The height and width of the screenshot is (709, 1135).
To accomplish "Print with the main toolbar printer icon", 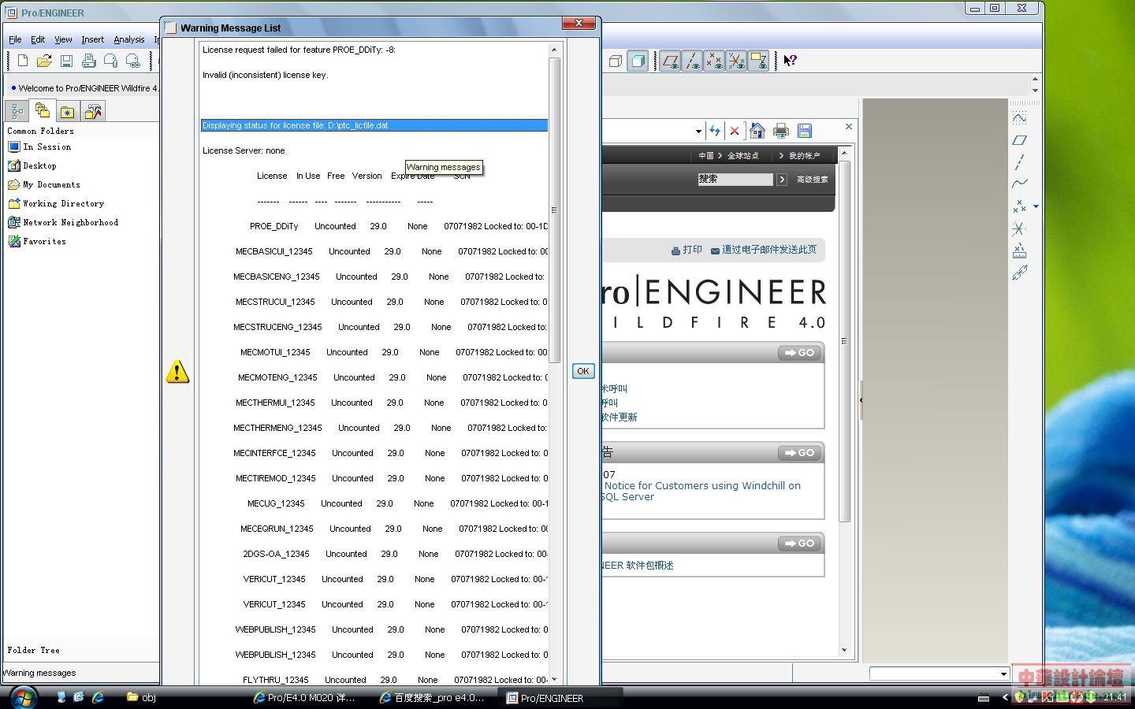I will 88,61.
